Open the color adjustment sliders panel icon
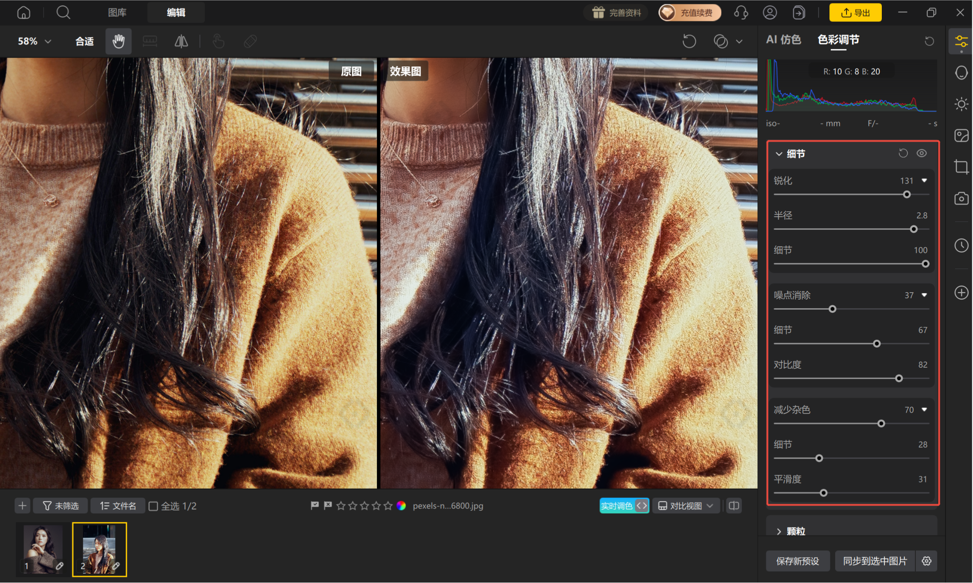The height and width of the screenshot is (583, 973). [x=961, y=42]
